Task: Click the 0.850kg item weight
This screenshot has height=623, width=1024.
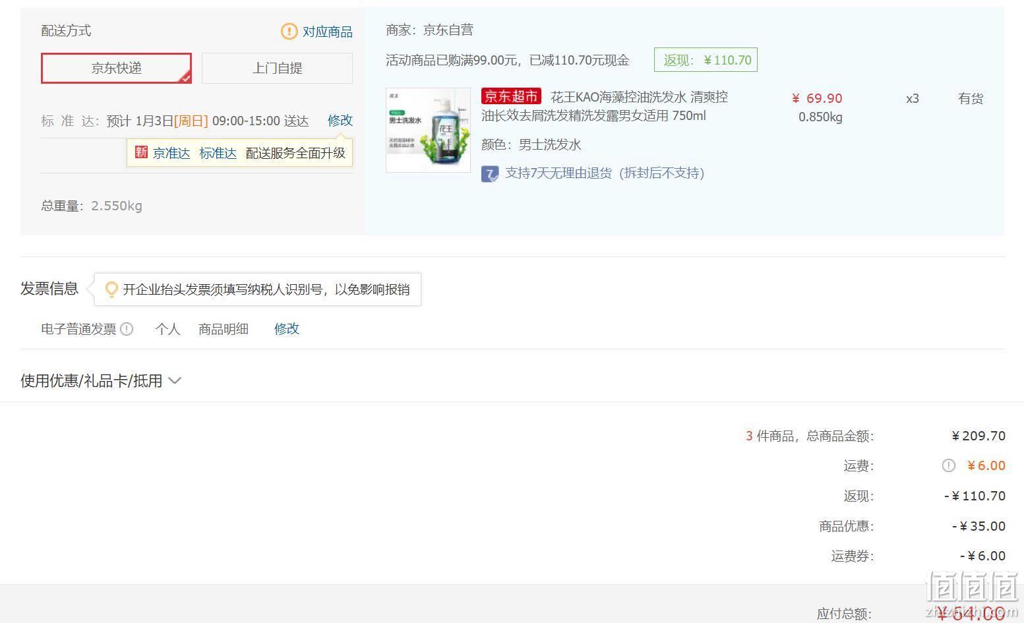Action: click(820, 117)
